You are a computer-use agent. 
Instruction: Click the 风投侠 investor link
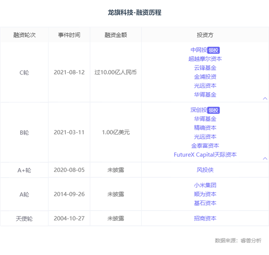205,170
